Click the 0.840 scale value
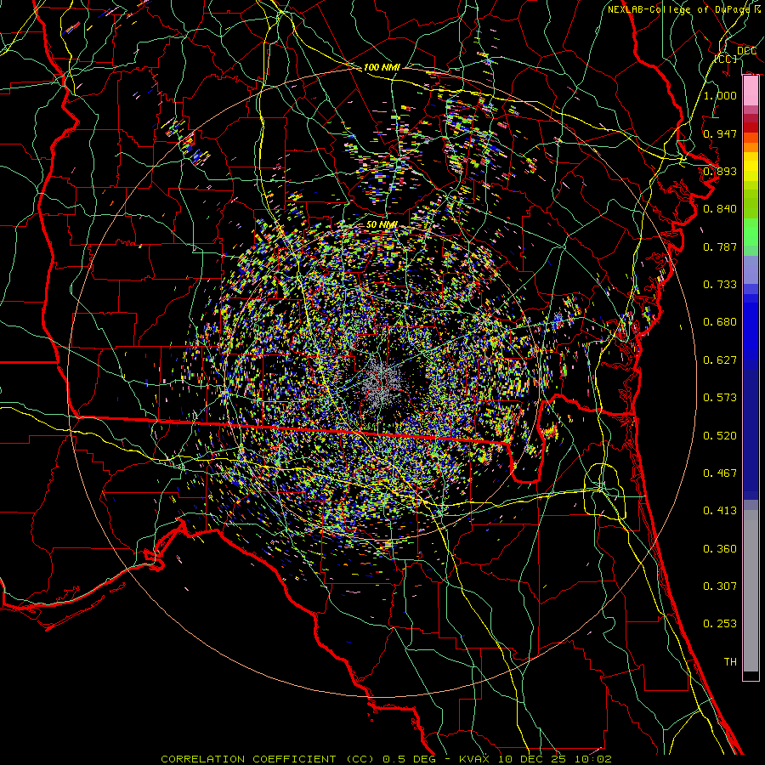765x765 pixels. point(720,209)
